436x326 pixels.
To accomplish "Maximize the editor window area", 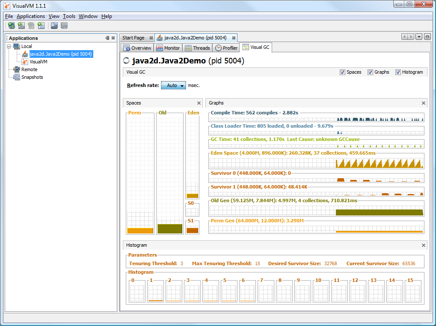I will tap(427, 37).
